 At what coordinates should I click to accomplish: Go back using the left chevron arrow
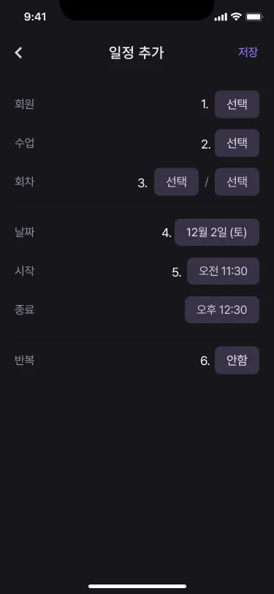(18, 53)
